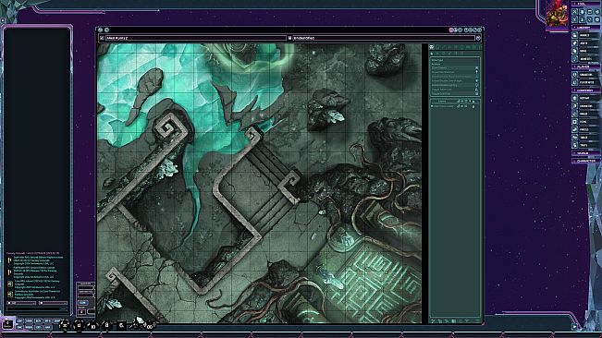
Task: Roll the d10 die
Action: tap(92, 326)
